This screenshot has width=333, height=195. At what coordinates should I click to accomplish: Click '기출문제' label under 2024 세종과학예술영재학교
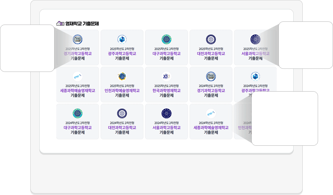tap(211, 132)
